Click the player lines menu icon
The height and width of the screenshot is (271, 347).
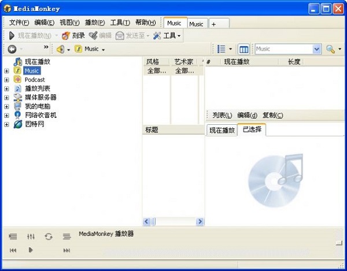pyautogui.click(x=67, y=236)
